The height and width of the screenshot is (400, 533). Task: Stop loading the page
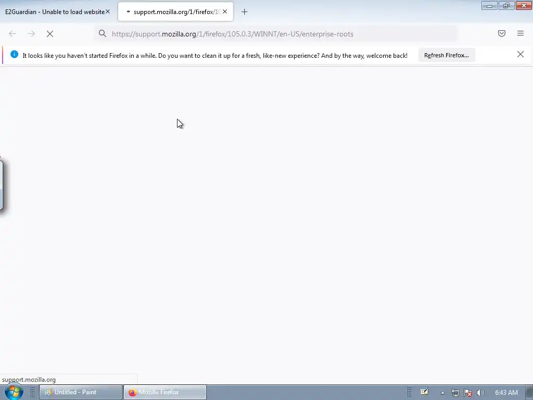(x=50, y=34)
